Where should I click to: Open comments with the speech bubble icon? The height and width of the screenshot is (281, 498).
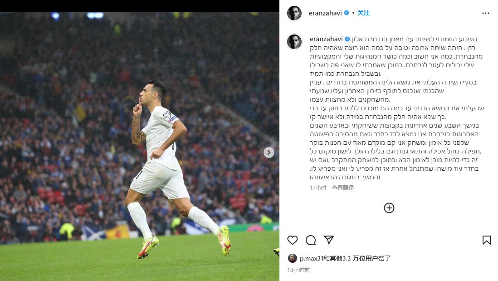click(x=311, y=240)
